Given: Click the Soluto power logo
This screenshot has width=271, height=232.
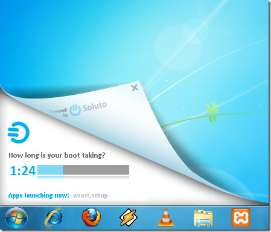Looking at the screenshot, I should tap(75, 111).
